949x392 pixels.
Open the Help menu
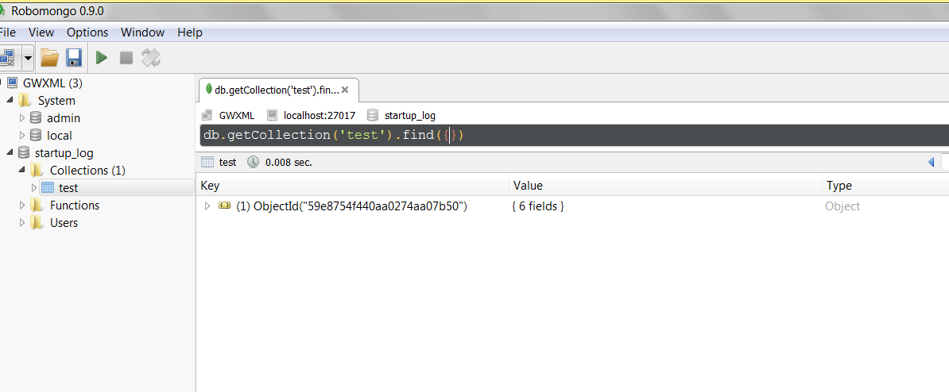[x=189, y=33]
